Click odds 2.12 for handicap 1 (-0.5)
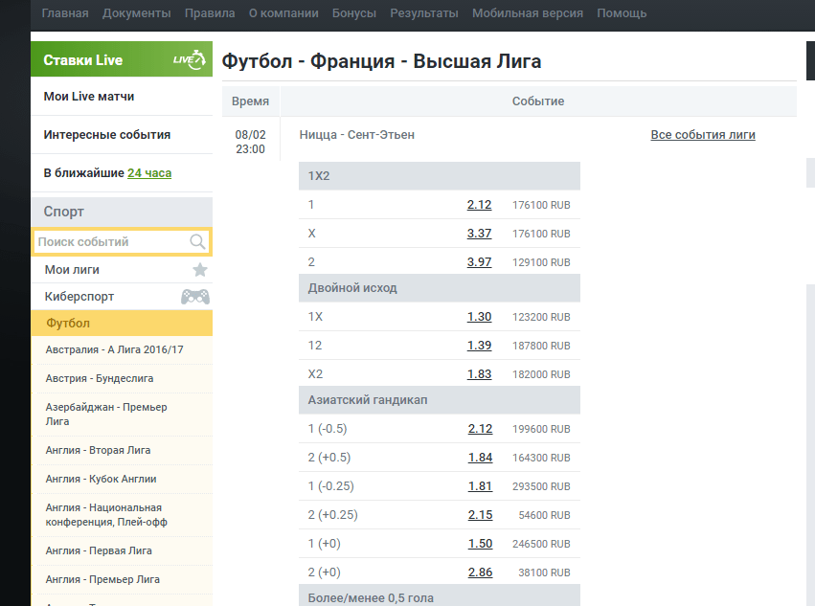The image size is (815, 606). (x=480, y=429)
